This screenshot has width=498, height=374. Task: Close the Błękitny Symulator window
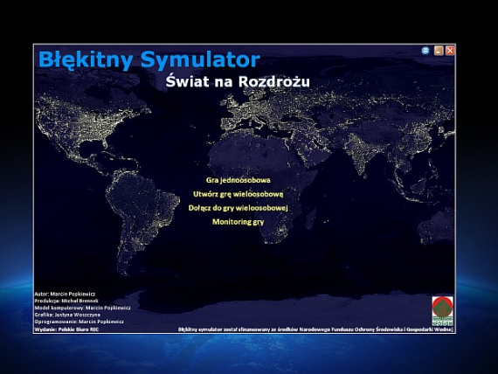(450, 51)
